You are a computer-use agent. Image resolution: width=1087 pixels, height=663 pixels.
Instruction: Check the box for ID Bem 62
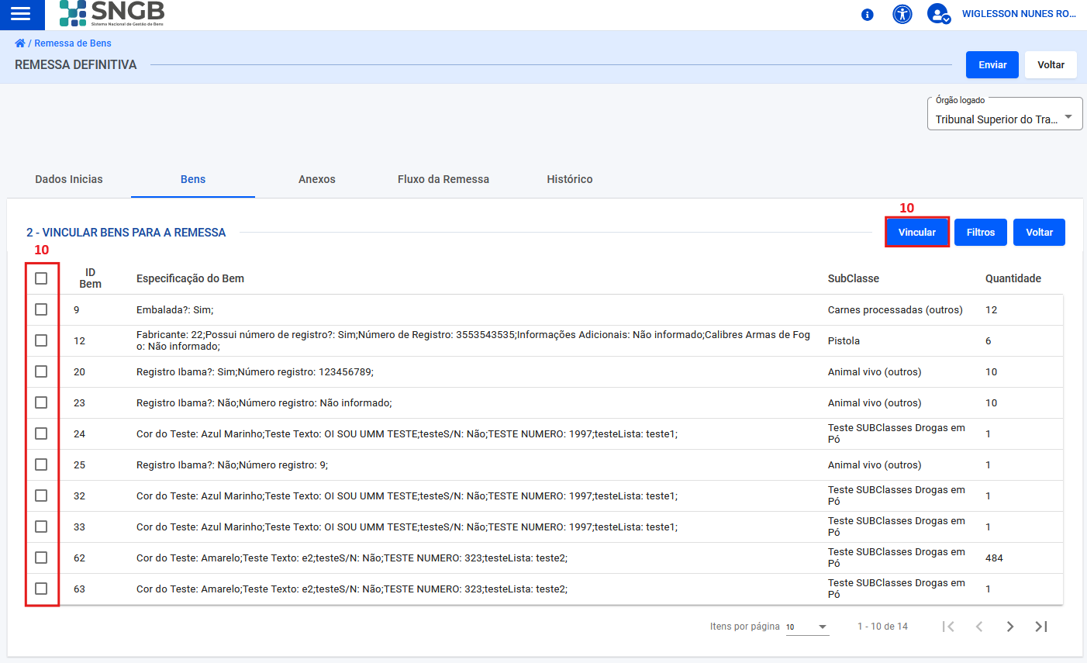click(41, 558)
